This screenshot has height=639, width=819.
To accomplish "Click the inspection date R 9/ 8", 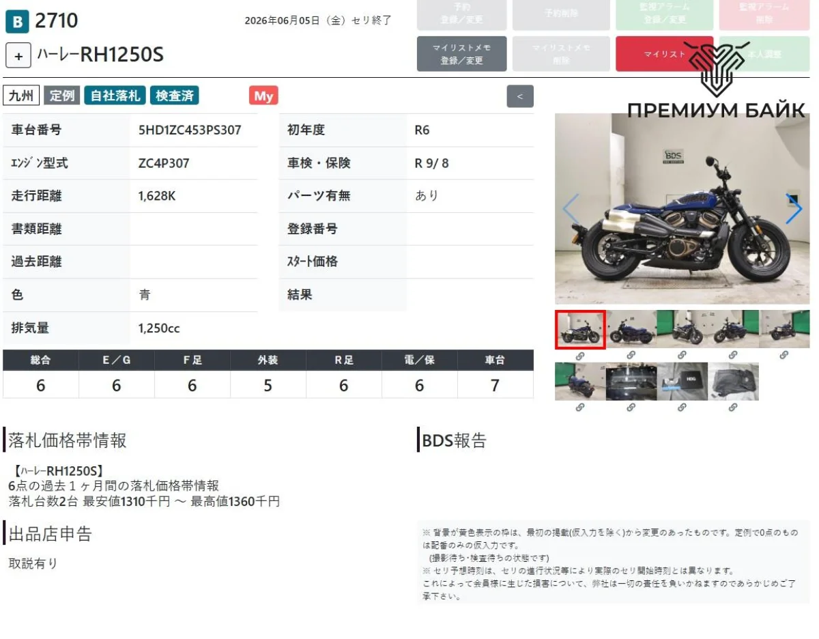I will click(432, 163).
